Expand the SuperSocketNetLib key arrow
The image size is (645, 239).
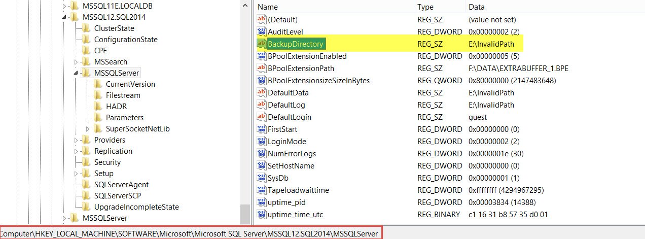click(x=88, y=129)
